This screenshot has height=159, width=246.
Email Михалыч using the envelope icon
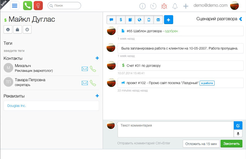(x=85, y=69)
